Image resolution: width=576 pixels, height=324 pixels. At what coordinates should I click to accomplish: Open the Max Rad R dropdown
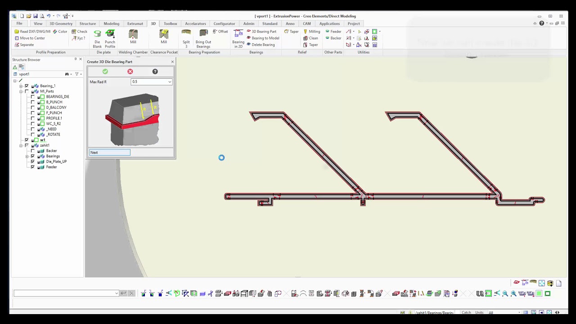[170, 82]
